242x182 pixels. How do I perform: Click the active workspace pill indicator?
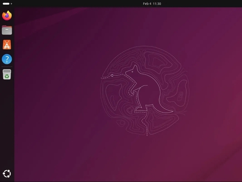[6, 3]
